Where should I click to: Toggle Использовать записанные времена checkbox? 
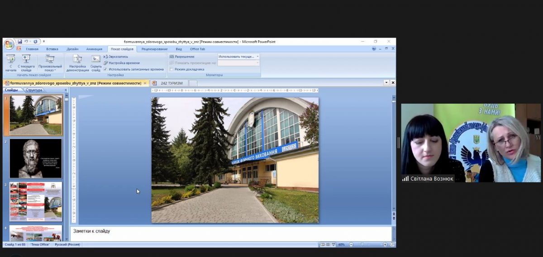coord(105,69)
